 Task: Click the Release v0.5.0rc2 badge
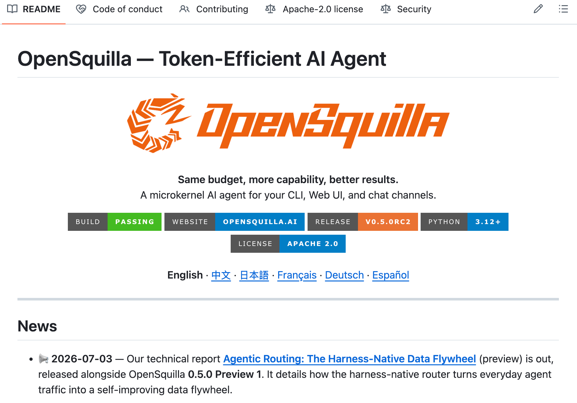(x=363, y=222)
